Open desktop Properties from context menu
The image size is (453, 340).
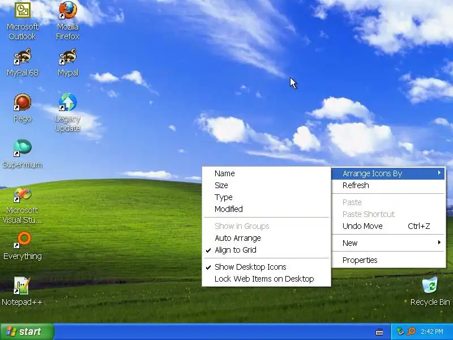pos(388,260)
